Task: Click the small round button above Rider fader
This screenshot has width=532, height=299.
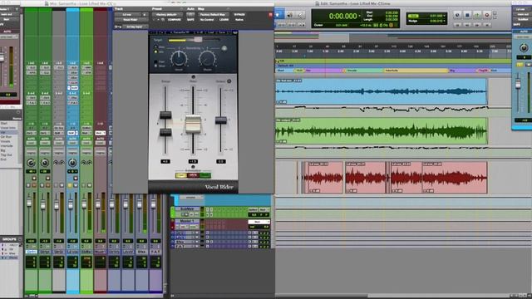Action: point(193,77)
